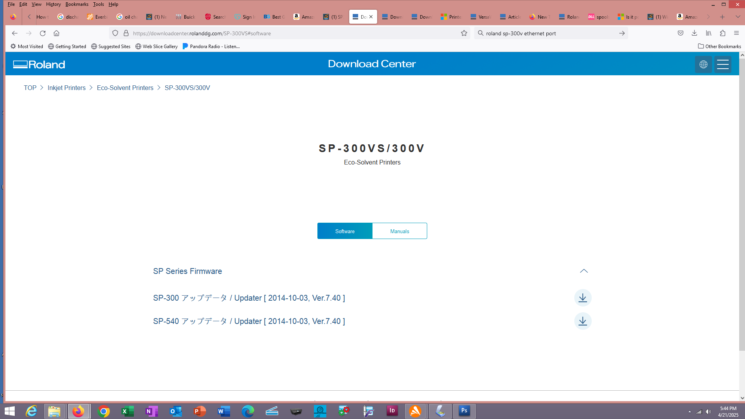Screen dimensions: 745x419
Task: Bookmark this page with the star
Action: pos(464,33)
